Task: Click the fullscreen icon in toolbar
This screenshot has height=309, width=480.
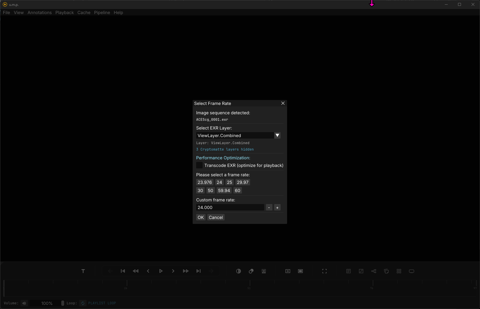Action: [x=324, y=271]
